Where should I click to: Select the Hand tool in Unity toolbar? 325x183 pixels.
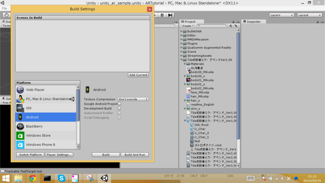6,15
